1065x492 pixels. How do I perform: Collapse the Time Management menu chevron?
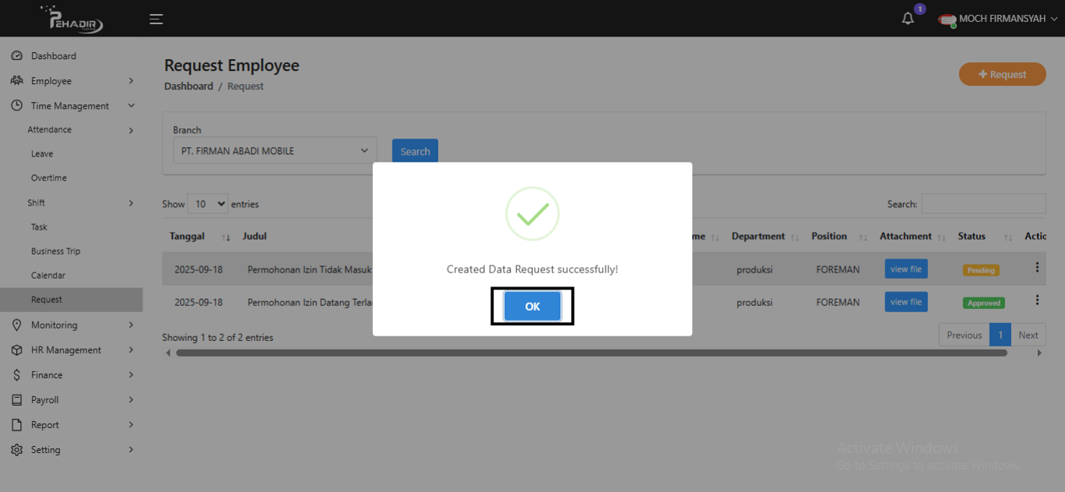(131, 106)
